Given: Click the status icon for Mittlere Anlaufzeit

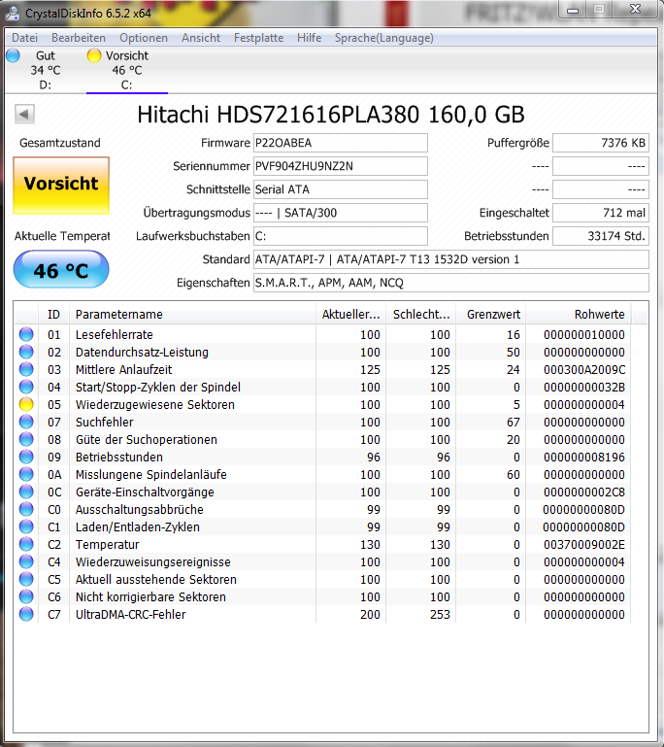Looking at the screenshot, I should [26, 370].
